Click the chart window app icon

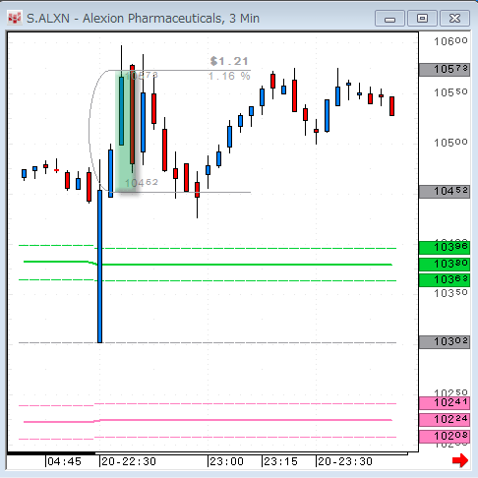[x=14, y=19]
